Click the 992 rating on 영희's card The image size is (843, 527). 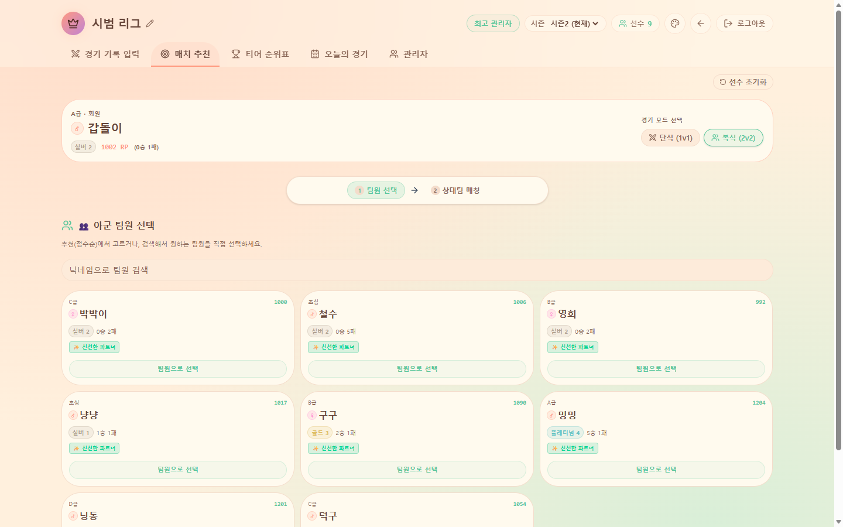click(x=760, y=302)
